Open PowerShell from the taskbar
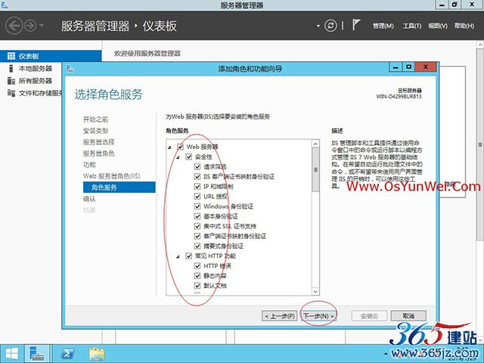The image size is (484, 363). 67,354
